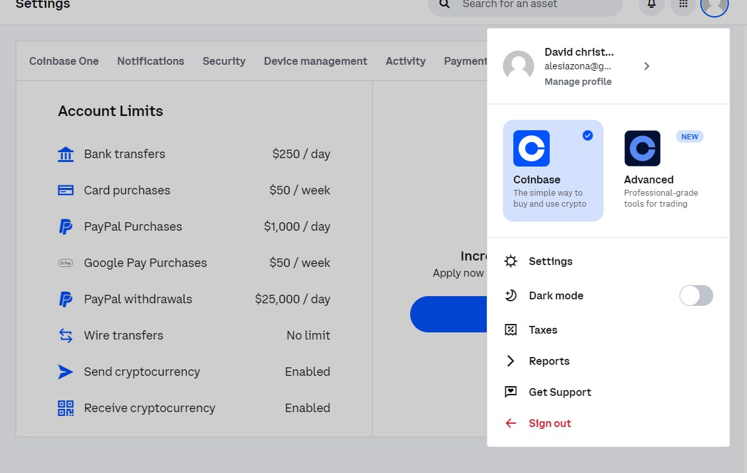The height and width of the screenshot is (473, 747).
Task: Expand the Reports menu chevron
Action: [x=511, y=361]
